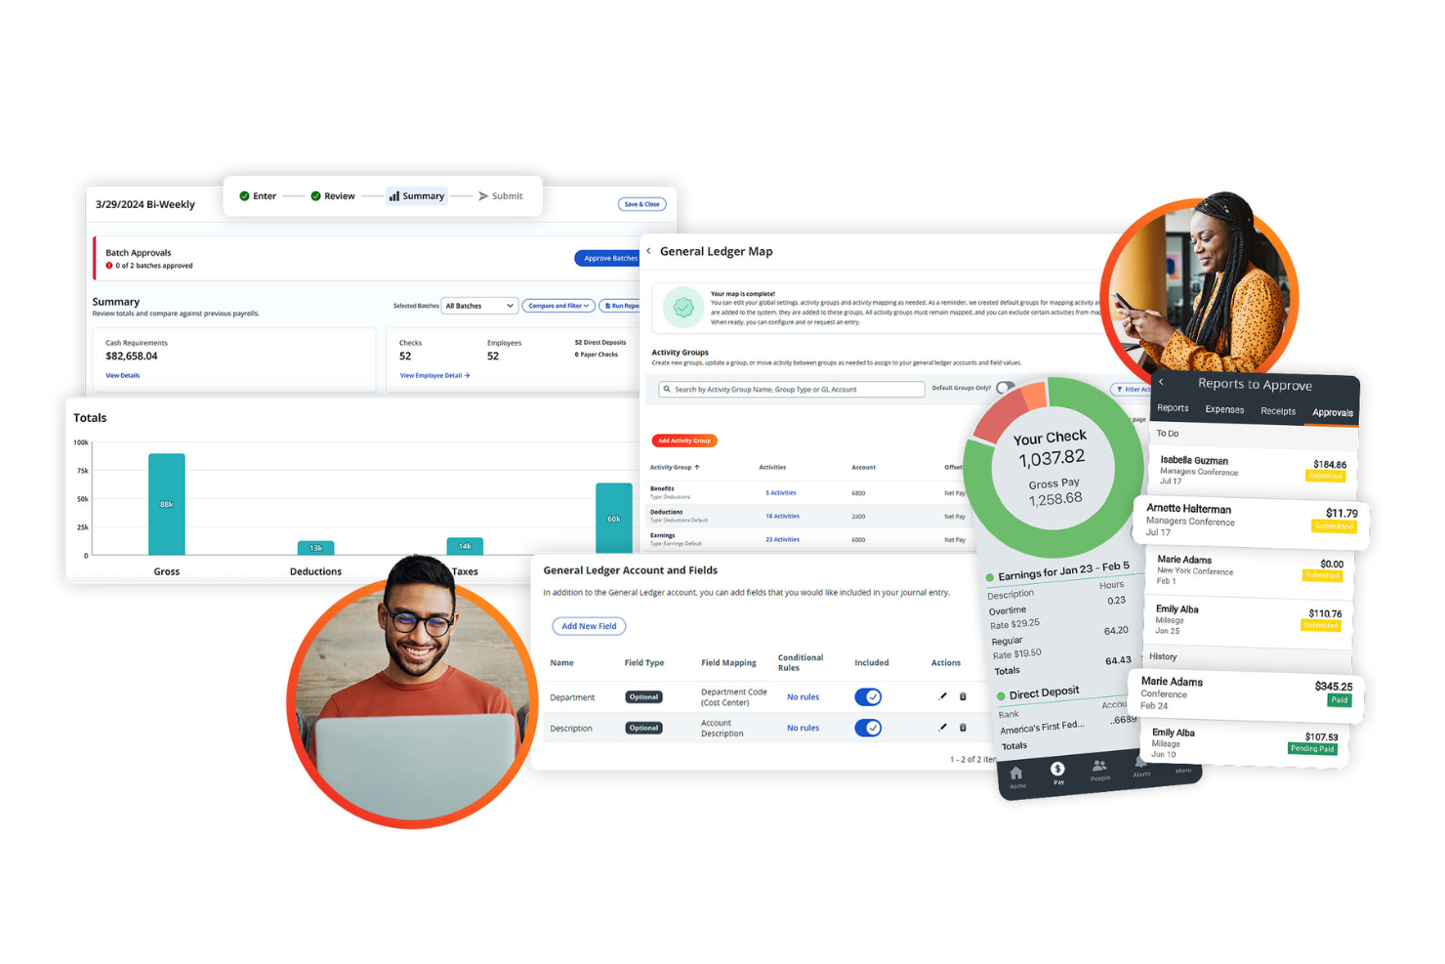Image resolution: width=1445 pixels, height=964 pixels.
Task: Toggle Default Groups Only switch
Action: [x=1004, y=388]
